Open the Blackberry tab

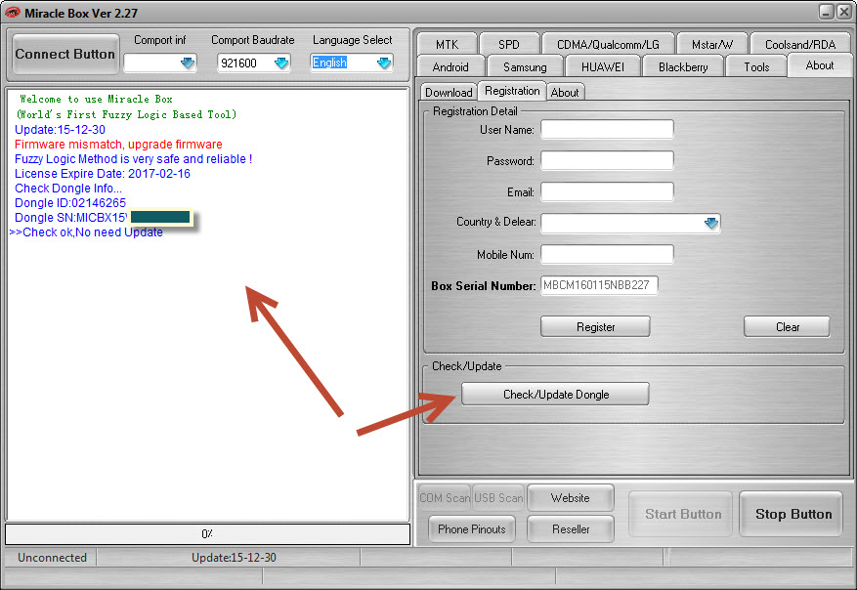683,66
